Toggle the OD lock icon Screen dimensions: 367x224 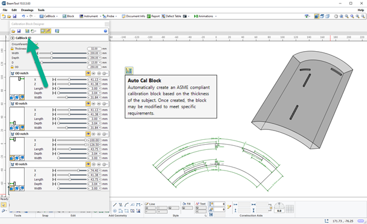(12, 67)
